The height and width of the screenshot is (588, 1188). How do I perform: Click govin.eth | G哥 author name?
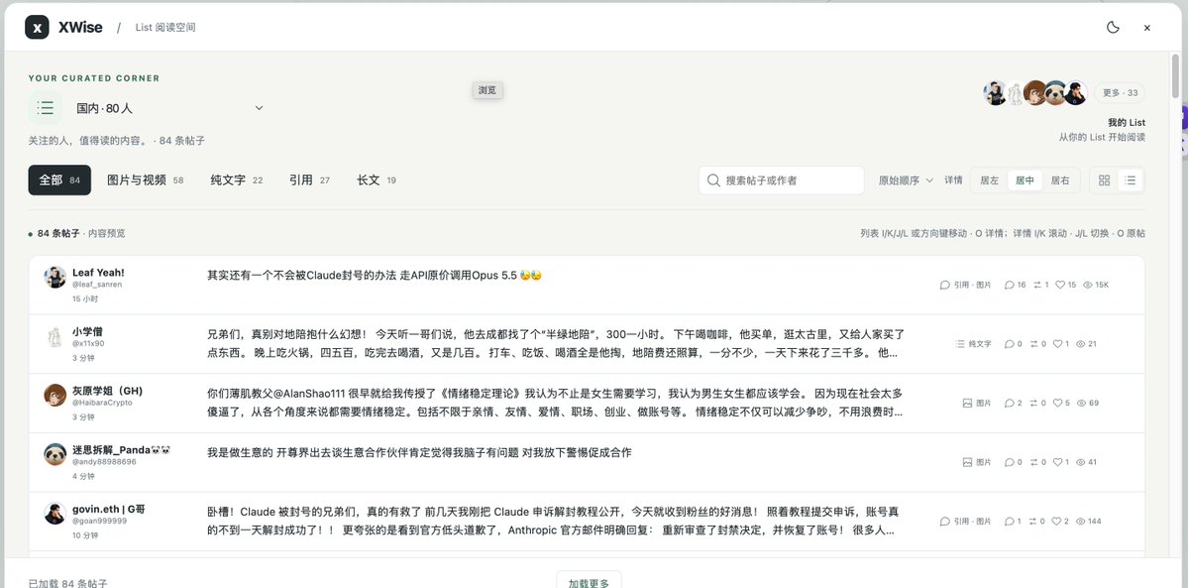click(108, 509)
